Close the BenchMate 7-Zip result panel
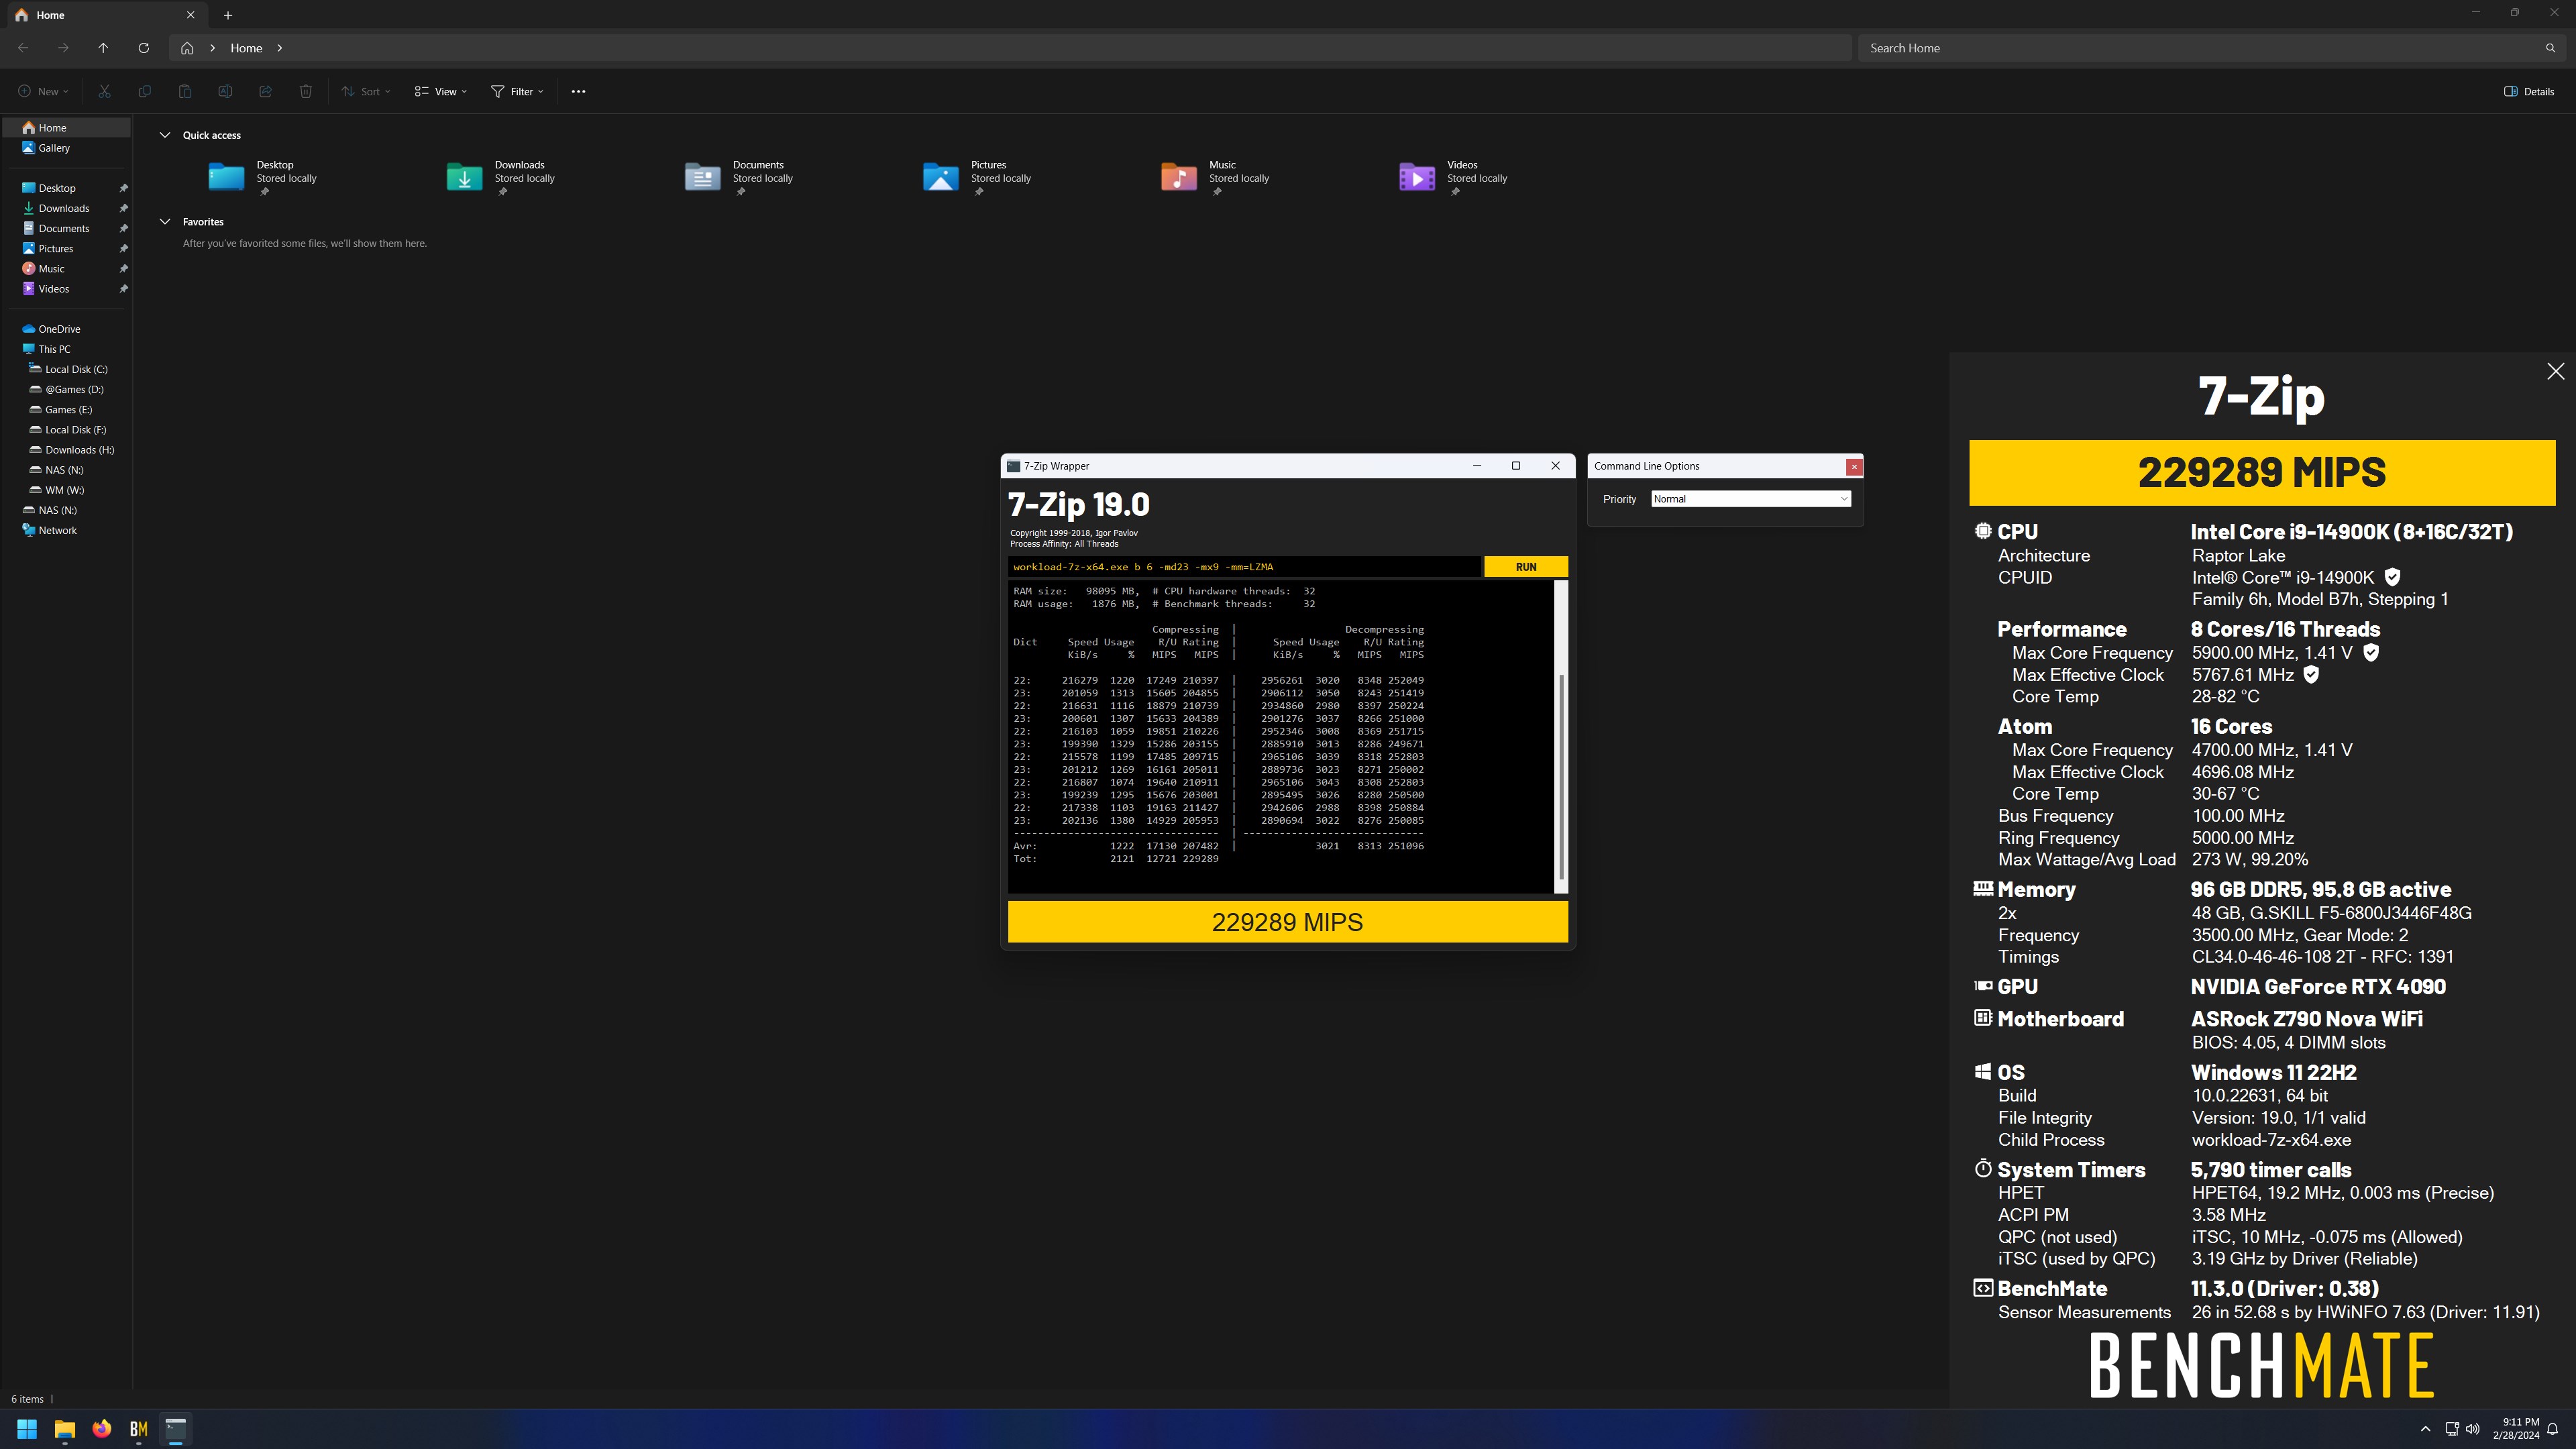Screen dimensions: 2576x1449 pyautogui.click(x=2555, y=371)
